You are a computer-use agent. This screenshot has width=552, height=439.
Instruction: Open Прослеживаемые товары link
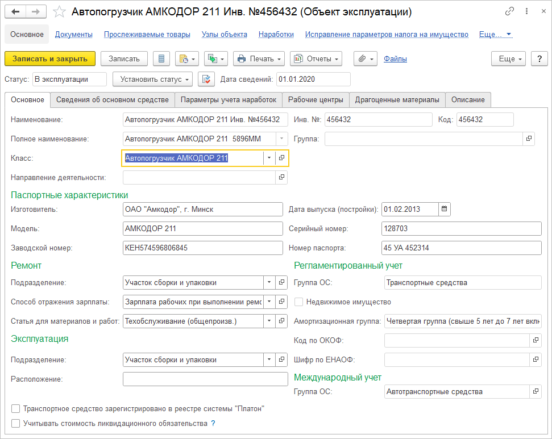[147, 35]
